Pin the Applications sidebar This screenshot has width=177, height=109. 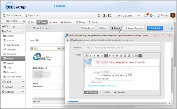[x=24, y=21]
